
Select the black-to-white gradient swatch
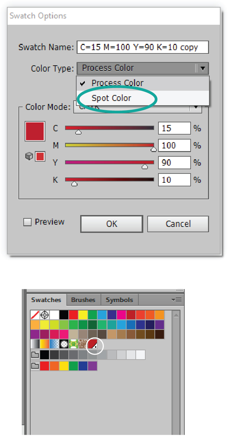35,344
